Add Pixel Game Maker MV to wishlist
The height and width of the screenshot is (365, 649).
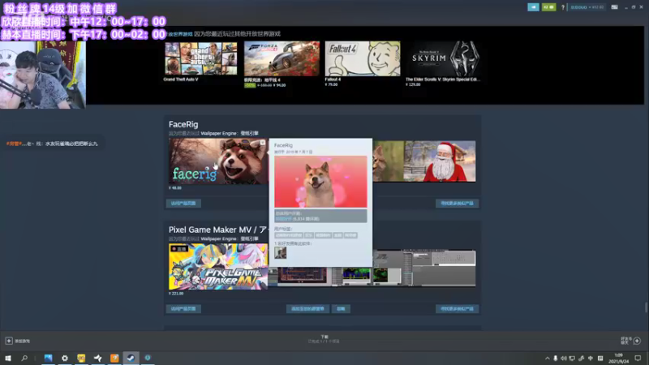(308, 309)
